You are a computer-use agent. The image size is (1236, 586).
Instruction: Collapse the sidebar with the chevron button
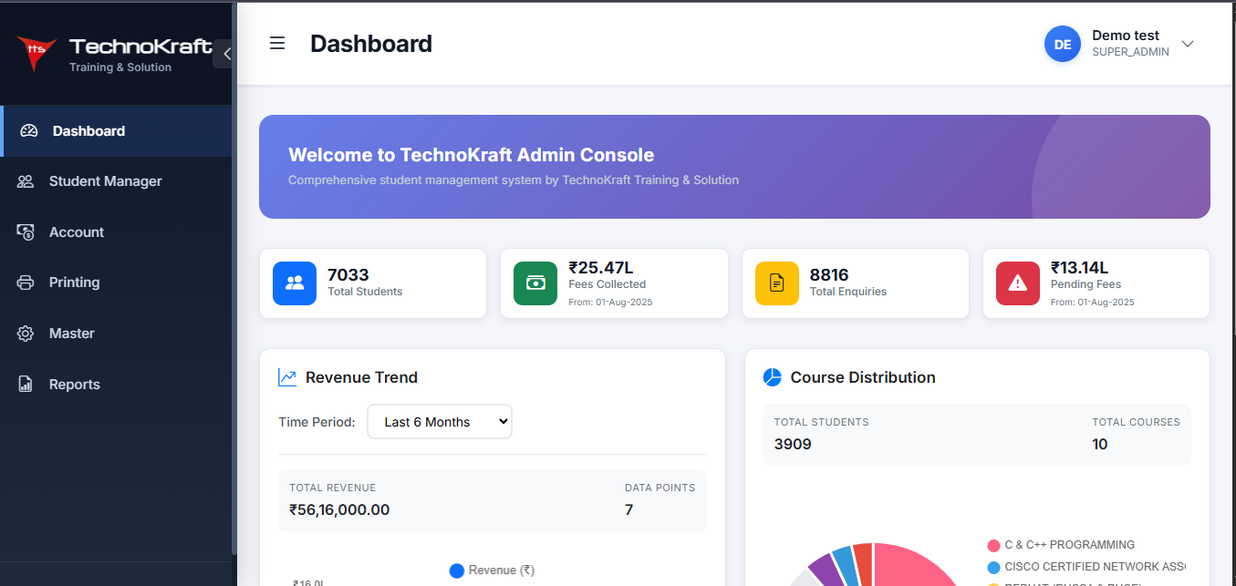(x=225, y=54)
